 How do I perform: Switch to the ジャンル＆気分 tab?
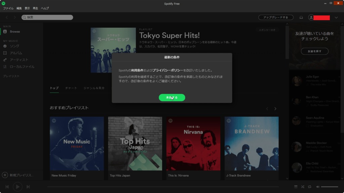(94, 88)
